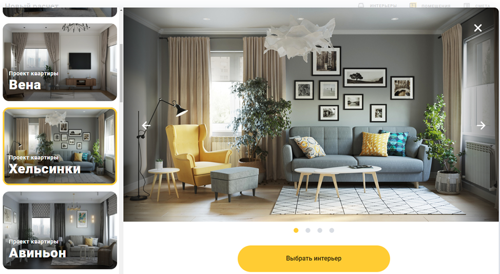500x274 pixels.
Task: Go to next photo with right arrow
Action: point(481,126)
